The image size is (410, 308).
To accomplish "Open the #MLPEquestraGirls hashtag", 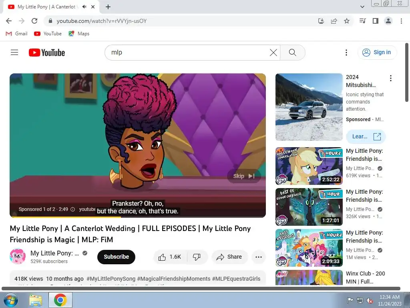I will (236, 279).
